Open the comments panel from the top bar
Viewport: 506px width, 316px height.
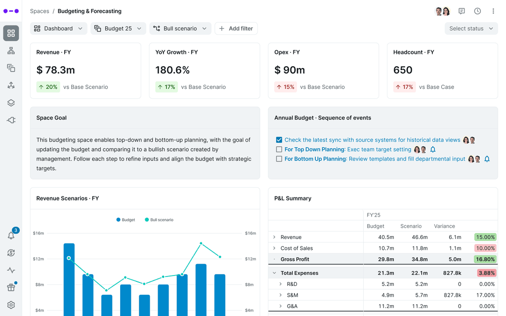461,11
